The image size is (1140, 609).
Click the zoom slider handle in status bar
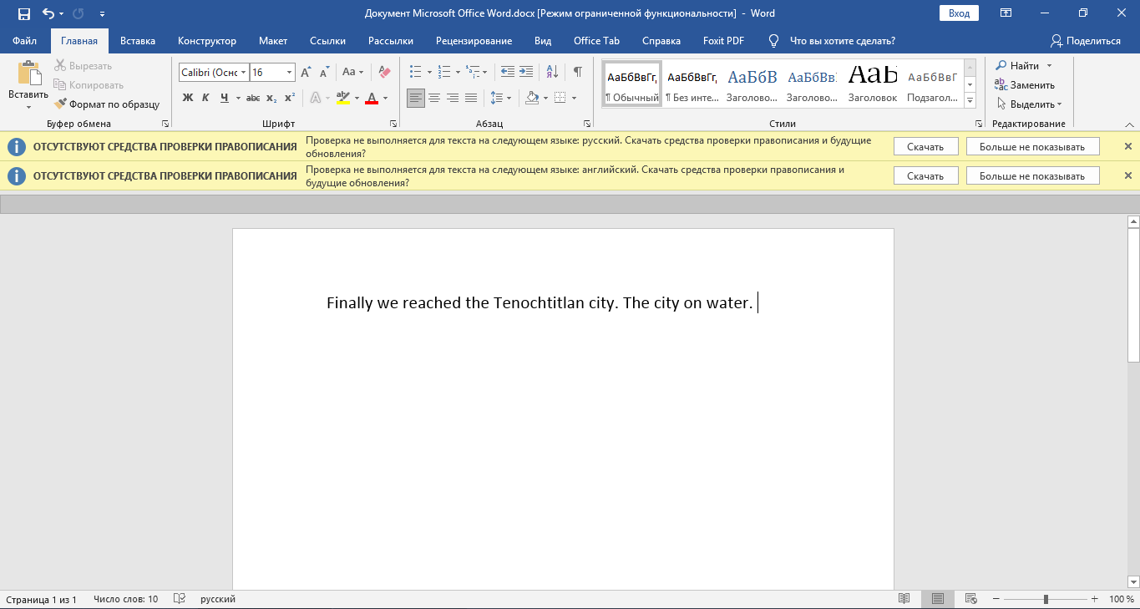tap(1046, 599)
